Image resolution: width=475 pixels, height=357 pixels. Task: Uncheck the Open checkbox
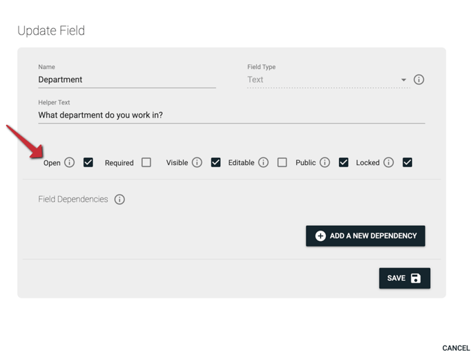[88, 162]
